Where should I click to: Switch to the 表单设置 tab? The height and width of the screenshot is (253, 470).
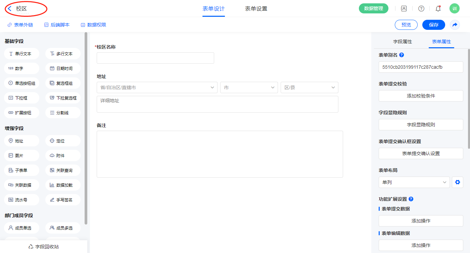(x=256, y=9)
